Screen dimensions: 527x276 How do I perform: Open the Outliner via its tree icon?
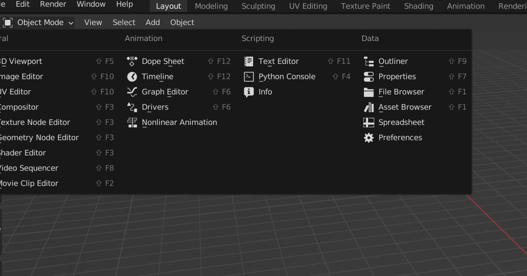[368, 61]
